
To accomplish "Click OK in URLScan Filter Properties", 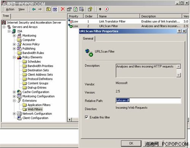I will click(131, 143).
